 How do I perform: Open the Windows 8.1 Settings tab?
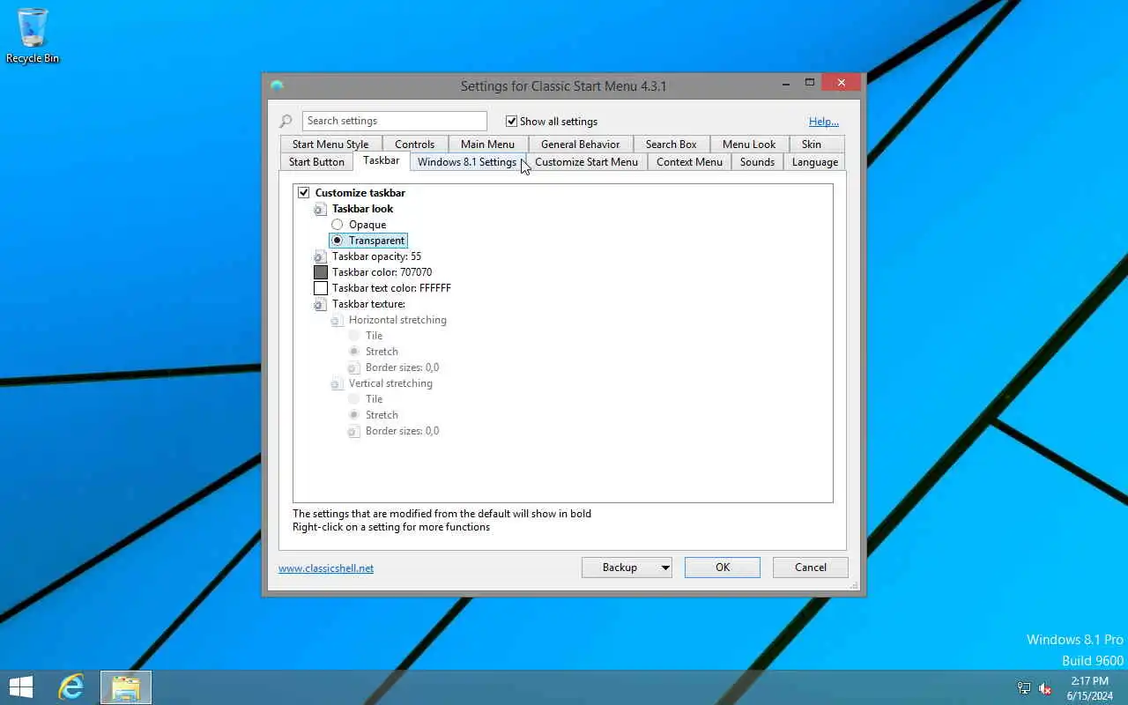coord(467,162)
